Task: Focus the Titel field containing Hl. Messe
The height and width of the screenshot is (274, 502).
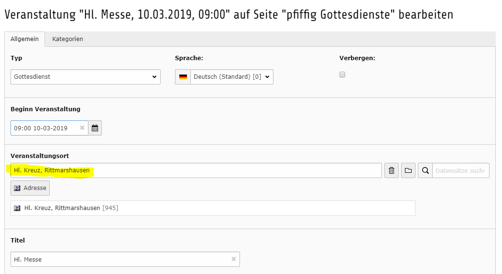Action: [x=120, y=259]
